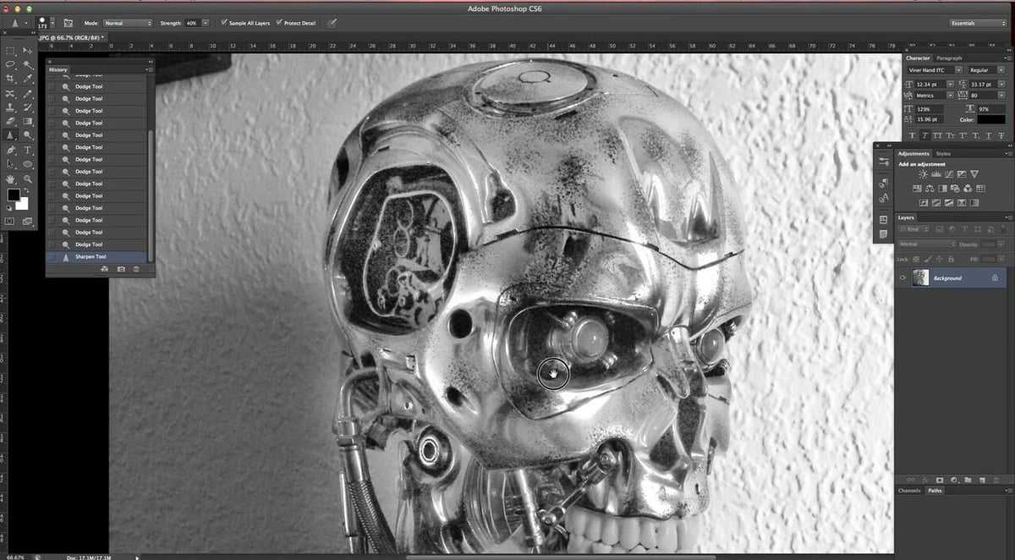Switch to the Channels tab
Viewport: 1015px width, 560px height.
pyautogui.click(x=909, y=491)
